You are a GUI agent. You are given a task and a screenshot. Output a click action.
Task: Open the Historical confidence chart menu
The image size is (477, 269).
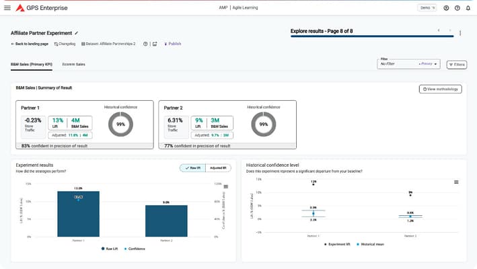tap(457, 182)
